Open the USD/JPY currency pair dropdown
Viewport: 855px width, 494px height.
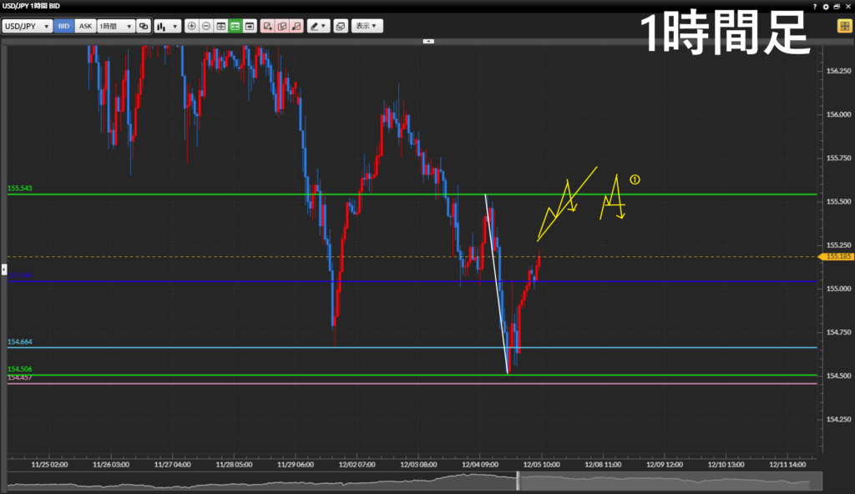(27, 26)
